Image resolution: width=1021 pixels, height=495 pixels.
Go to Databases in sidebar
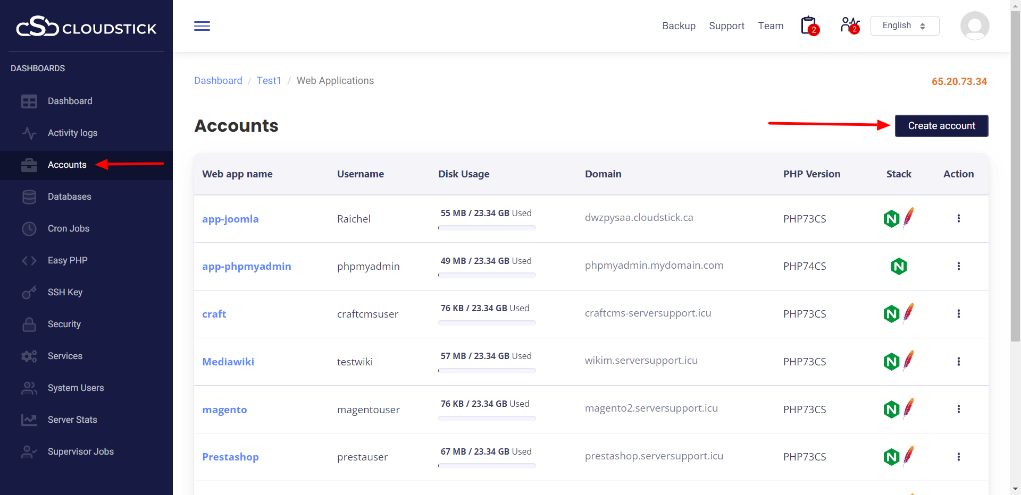pyautogui.click(x=69, y=197)
